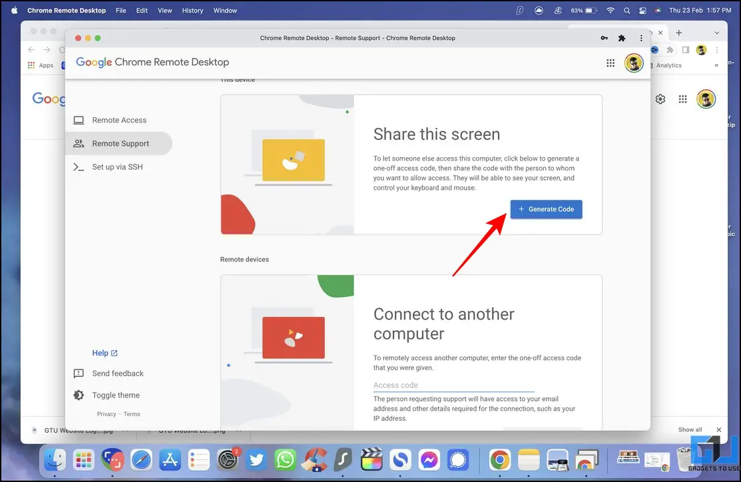Click the Wi-Fi icon in menu bar

610,11
